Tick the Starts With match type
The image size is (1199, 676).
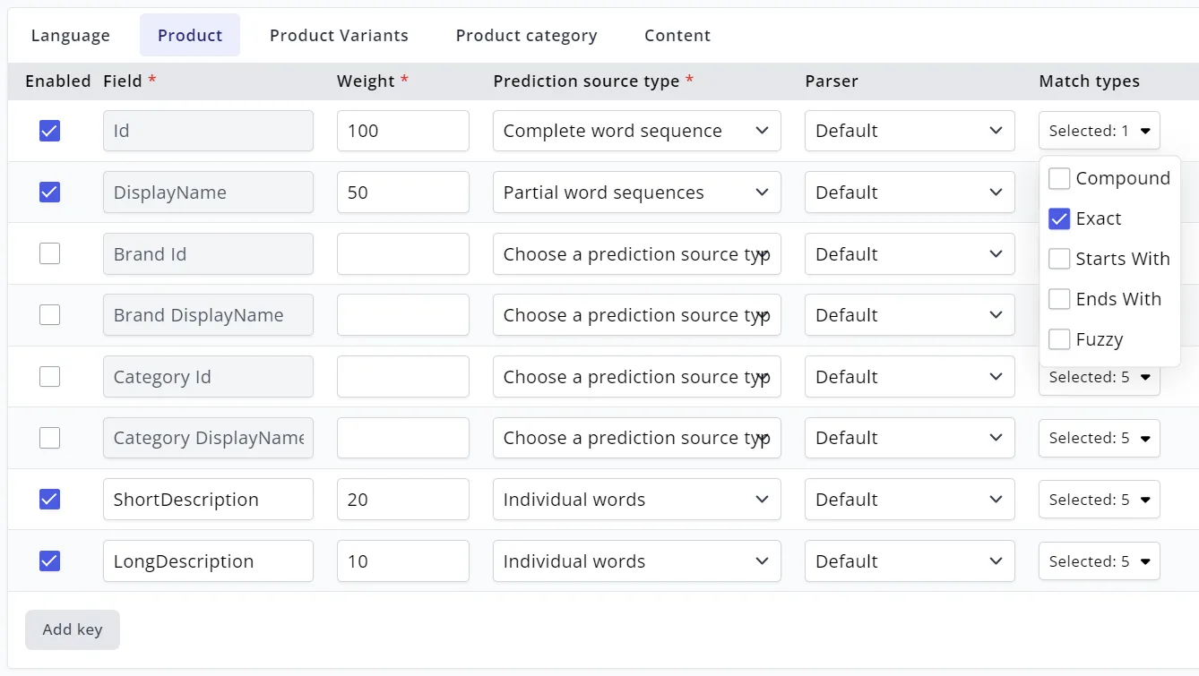1059,260
